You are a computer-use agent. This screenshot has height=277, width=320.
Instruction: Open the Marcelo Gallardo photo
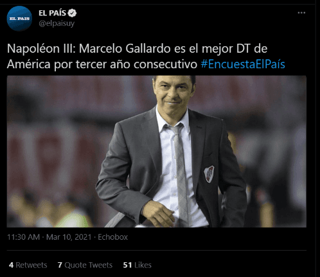pos(157,151)
